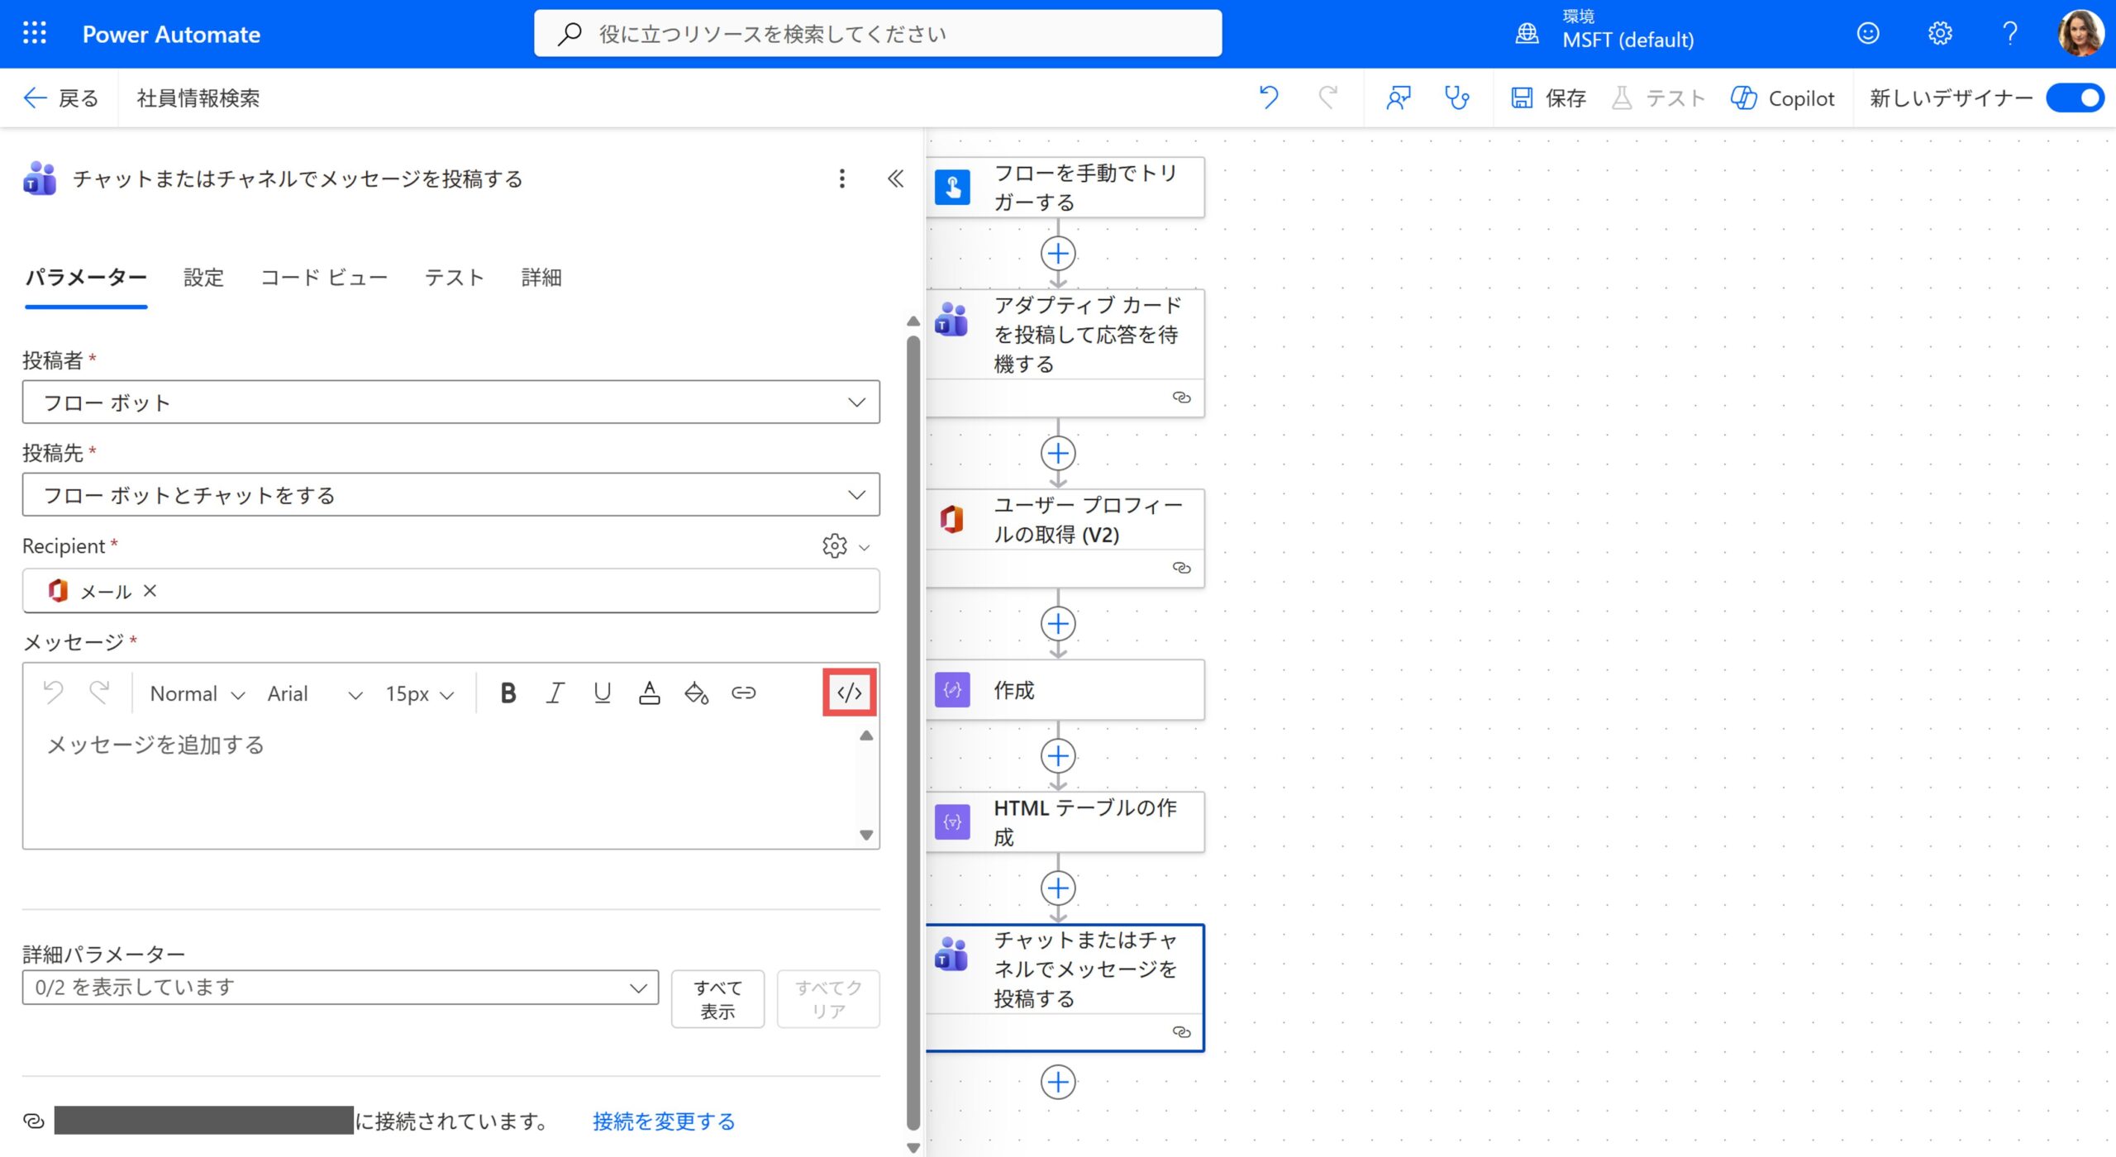Click the undo arrow in top toolbar

1269,98
